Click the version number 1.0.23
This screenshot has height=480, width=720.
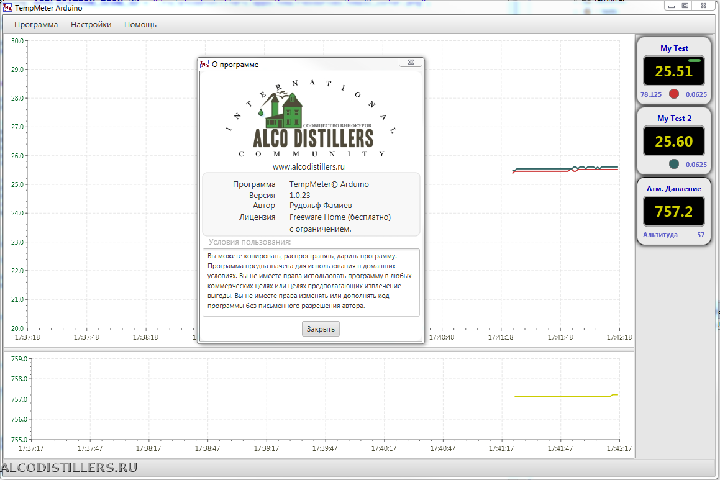pyautogui.click(x=300, y=195)
